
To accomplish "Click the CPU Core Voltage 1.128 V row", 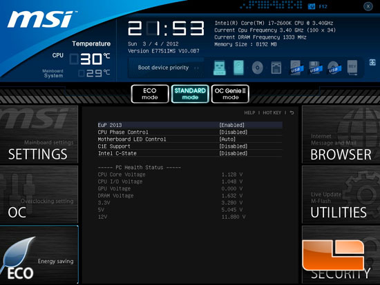I will pyautogui.click(x=170, y=175).
